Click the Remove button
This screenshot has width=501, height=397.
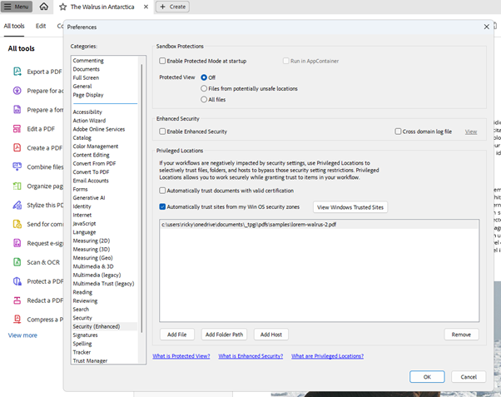(461, 335)
